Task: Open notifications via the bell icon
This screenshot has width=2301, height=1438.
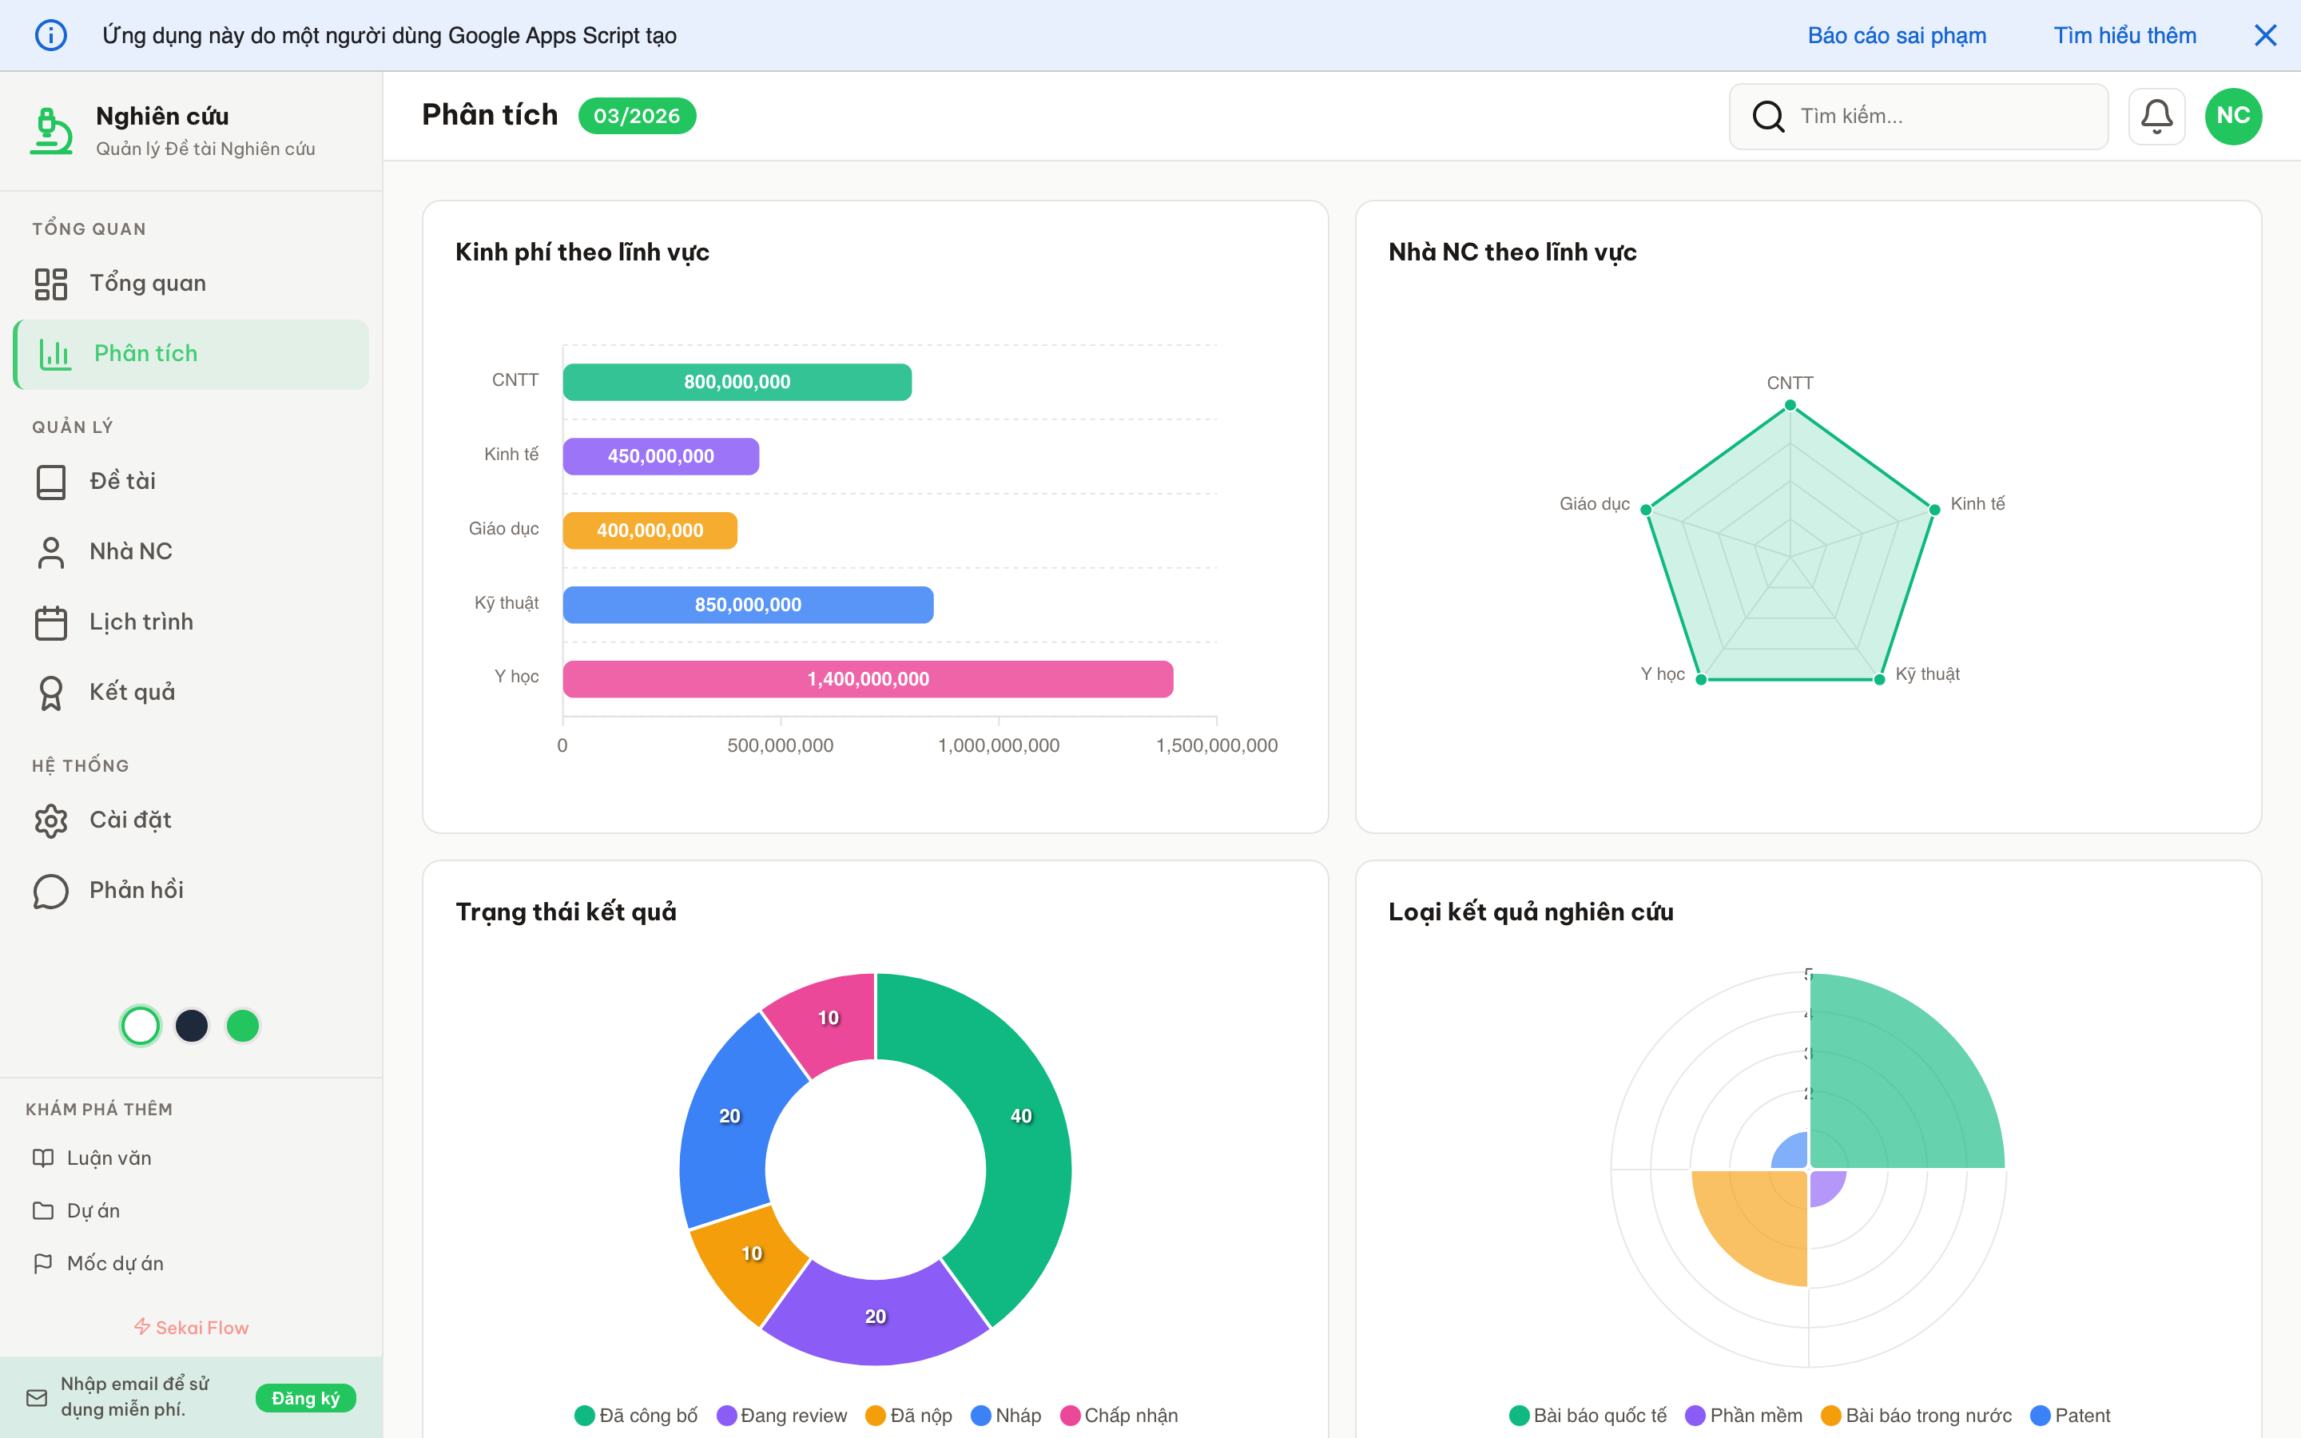Action: click(2156, 115)
